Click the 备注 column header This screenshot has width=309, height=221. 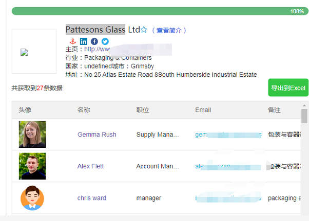coord(274,110)
